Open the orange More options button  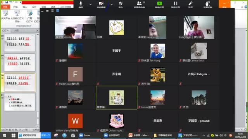[x=225, y=4]
